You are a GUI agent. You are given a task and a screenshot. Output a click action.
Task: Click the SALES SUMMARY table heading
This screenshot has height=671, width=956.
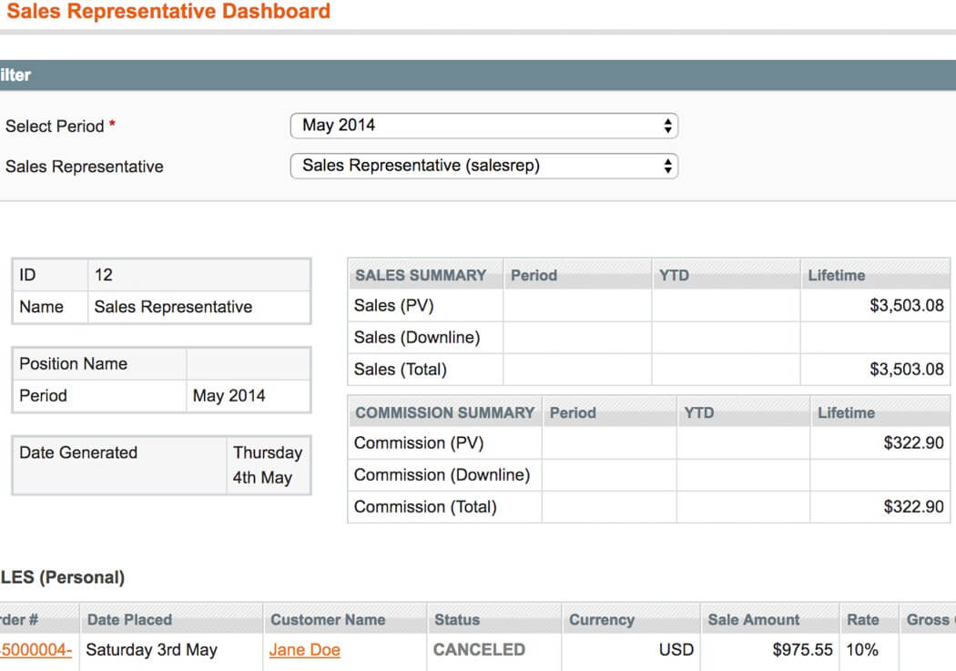coord(421,275)
